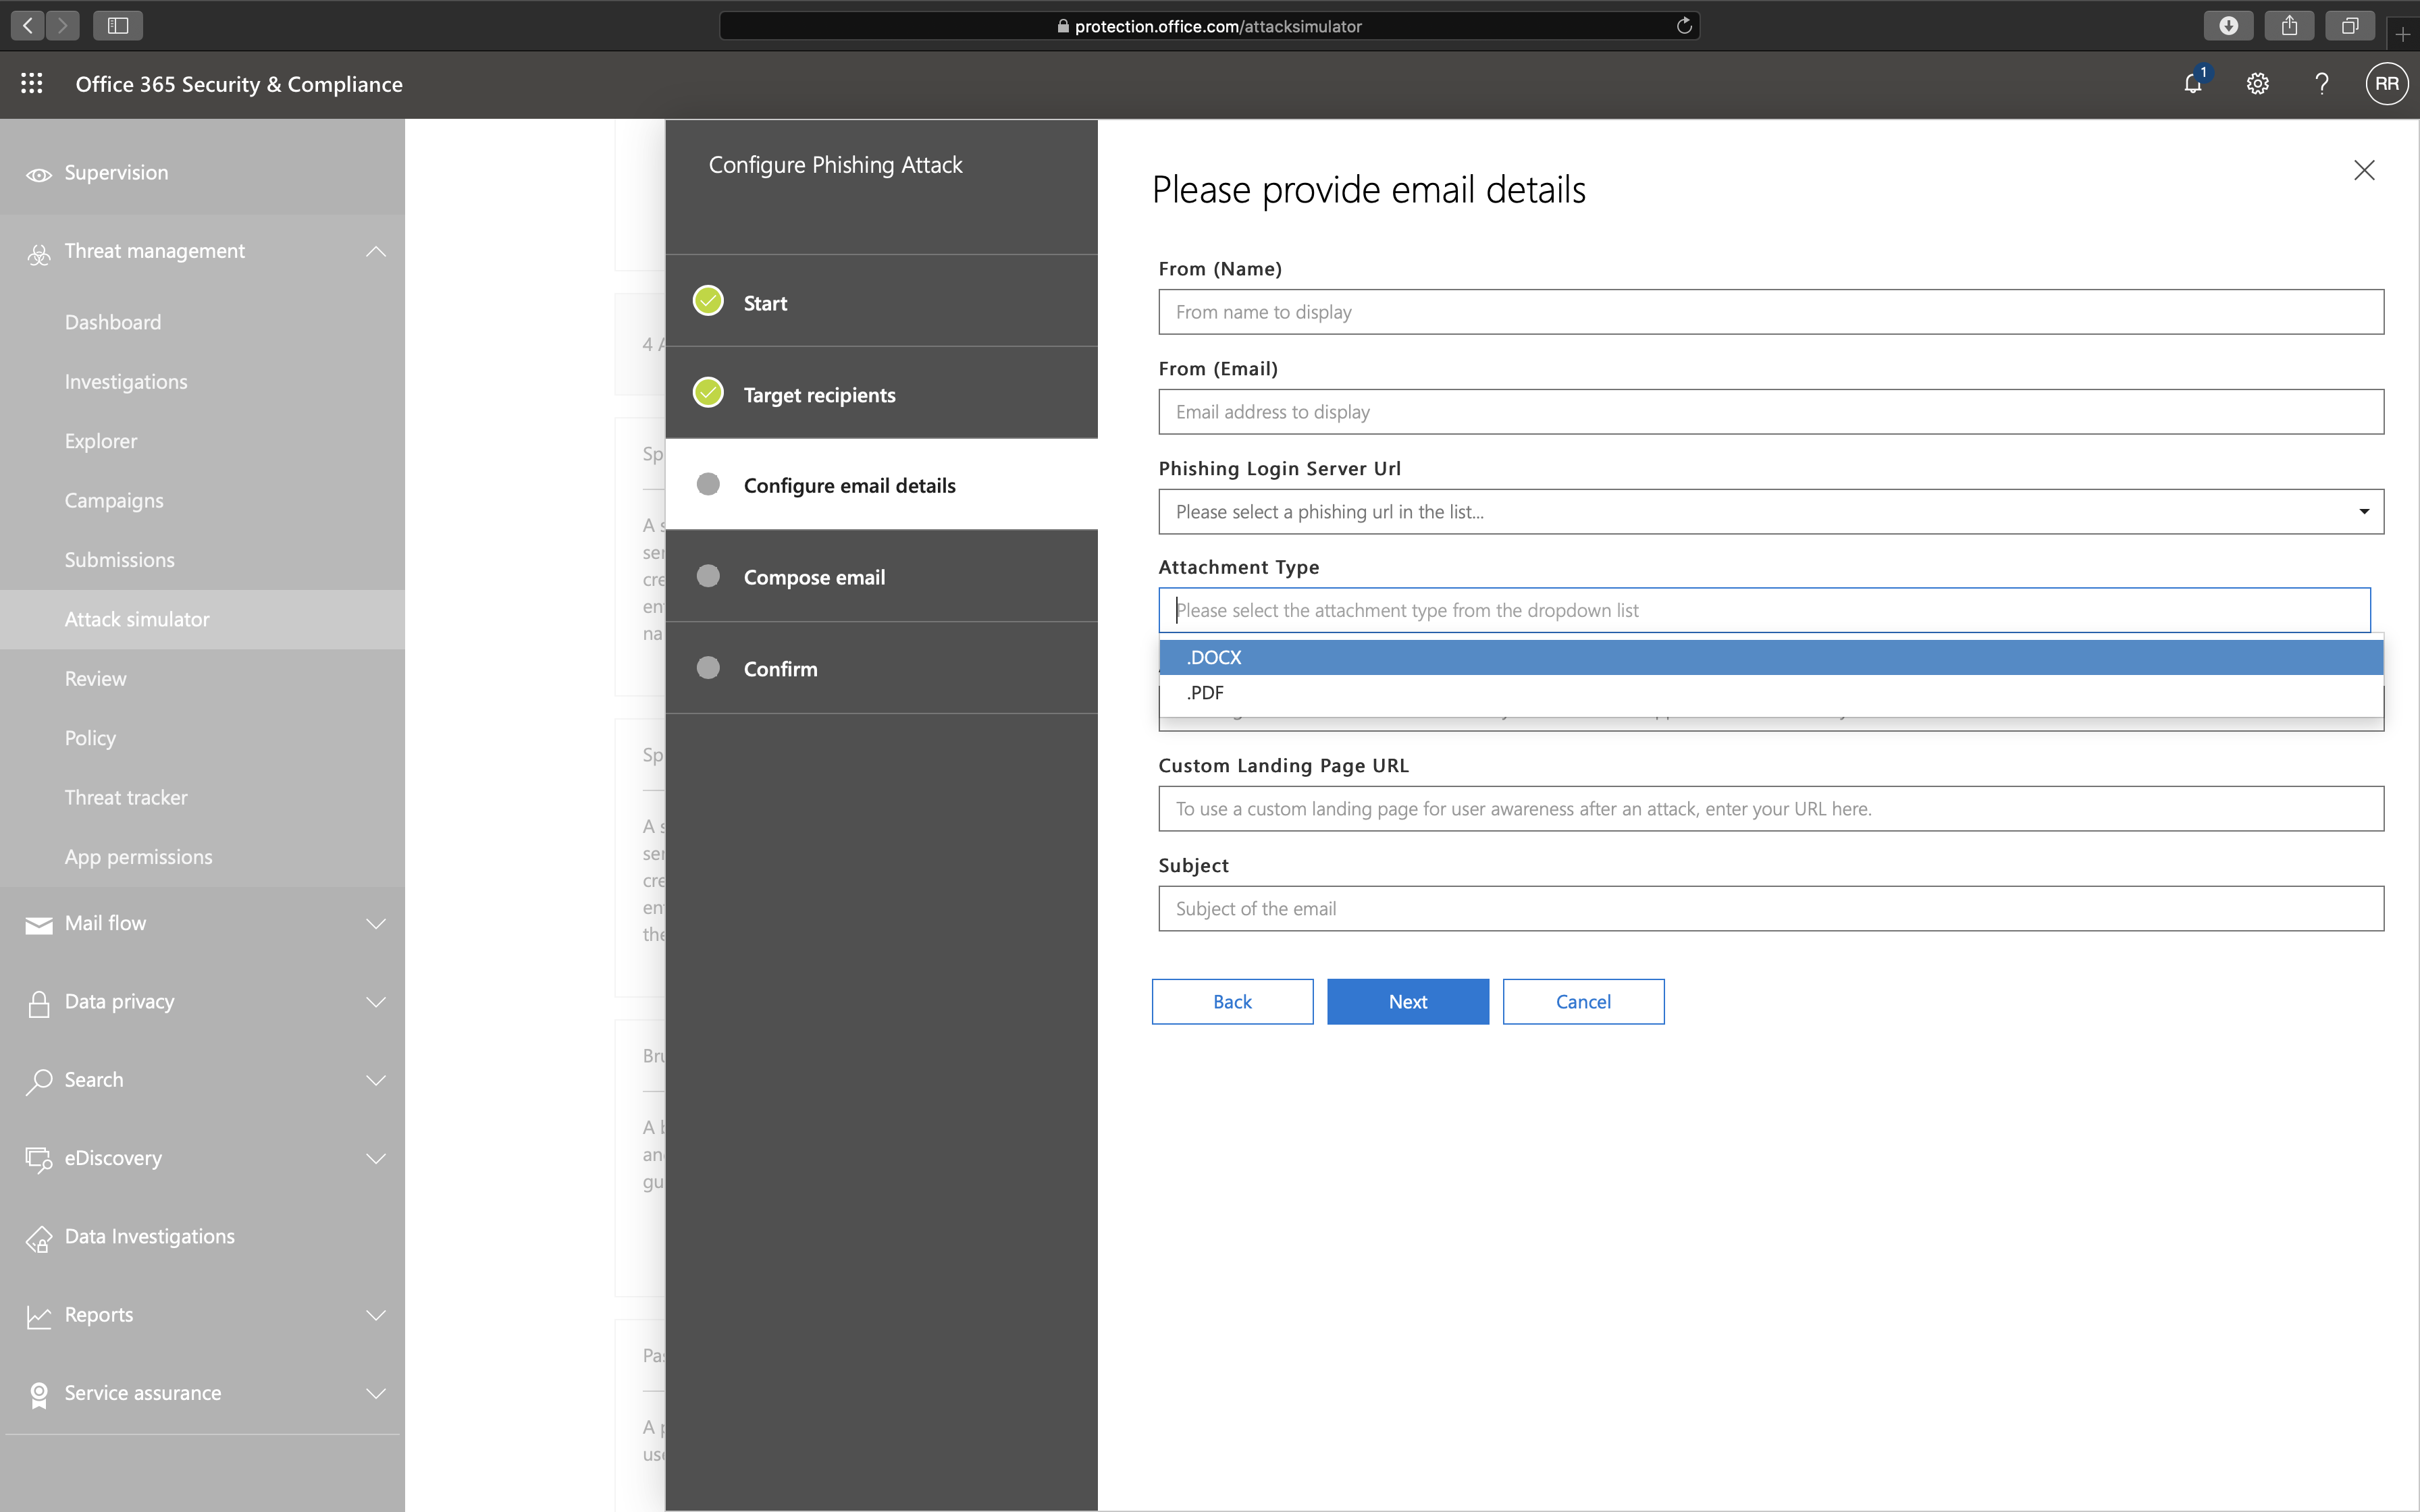This screenshot has height=1512, width=2420.
Task: Click the Next button
Action: [x=1407, y=1001]
